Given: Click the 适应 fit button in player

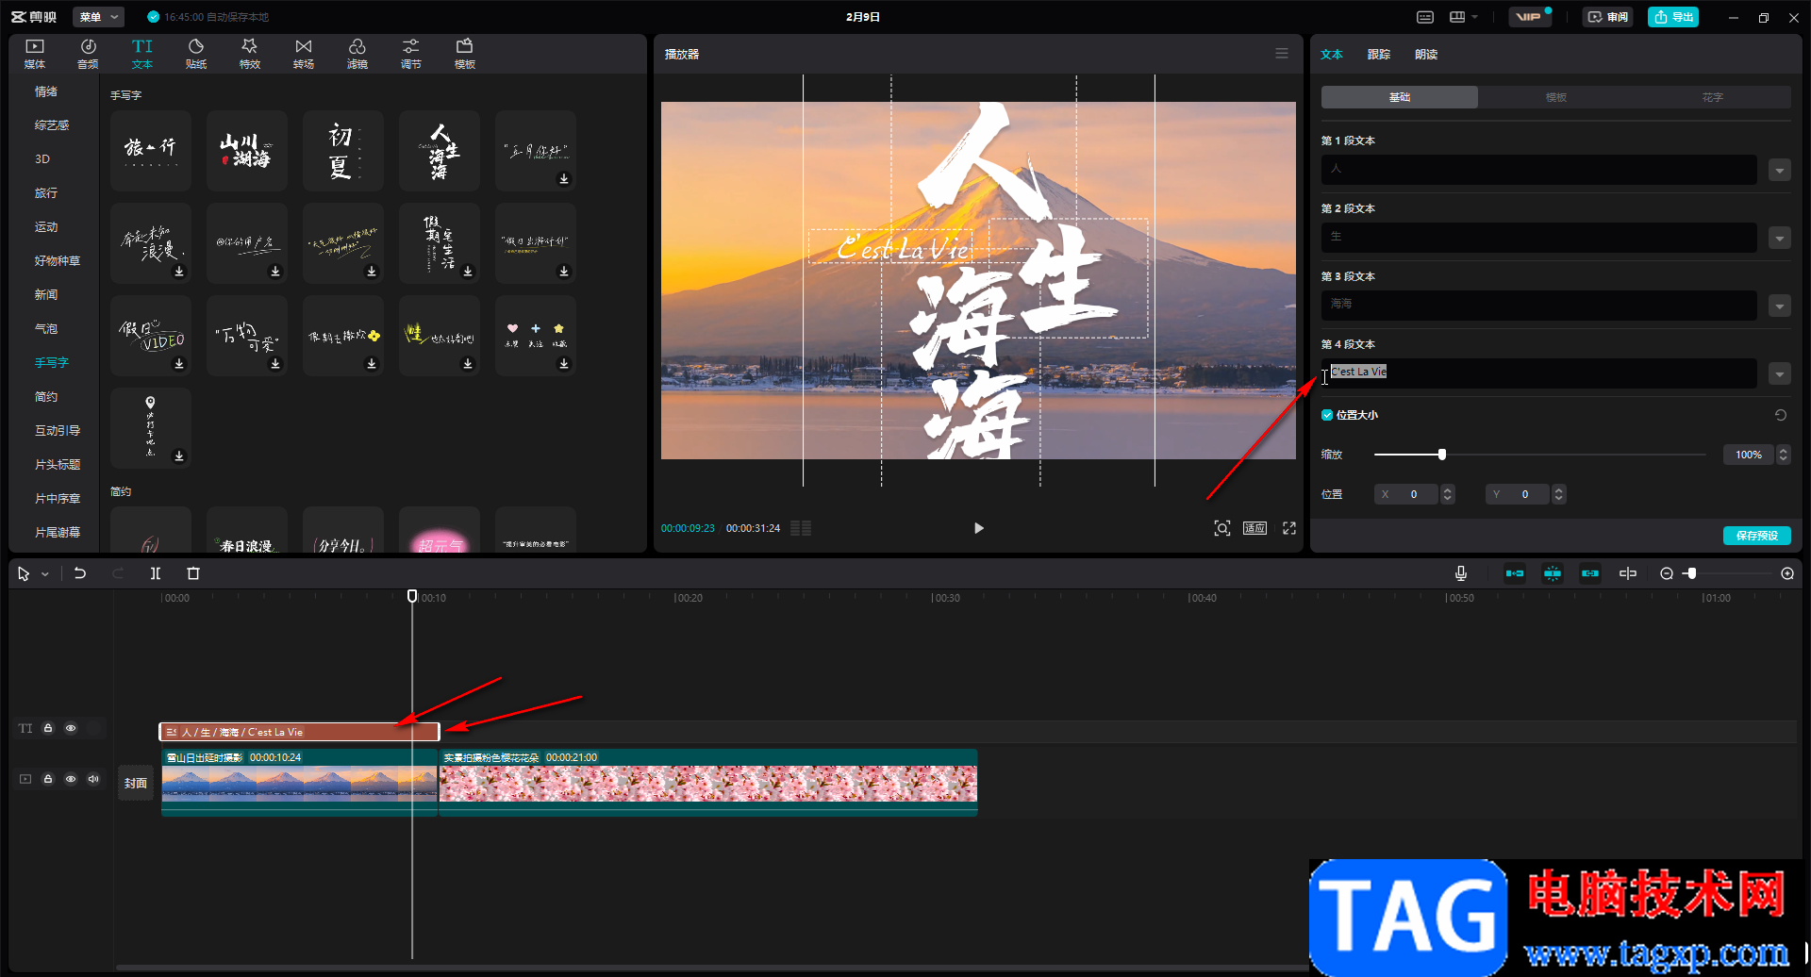Looking at the screenshot, I should coord(1254,528).
